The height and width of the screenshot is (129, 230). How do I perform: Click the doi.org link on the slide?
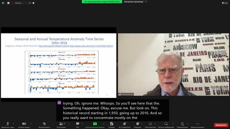click(53, 46)
